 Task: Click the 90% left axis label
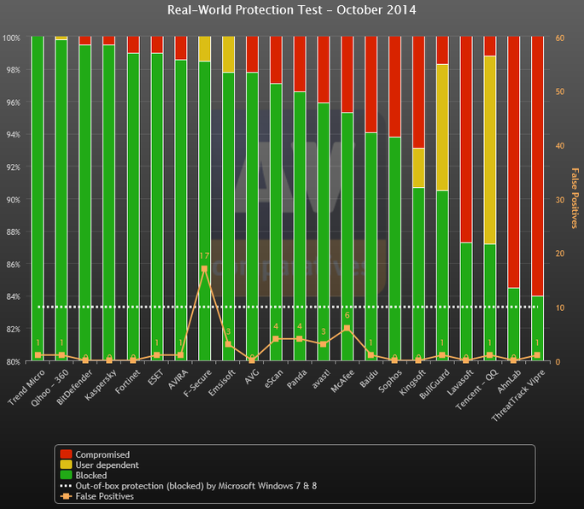pyautogui.click(x=13, y=200)
